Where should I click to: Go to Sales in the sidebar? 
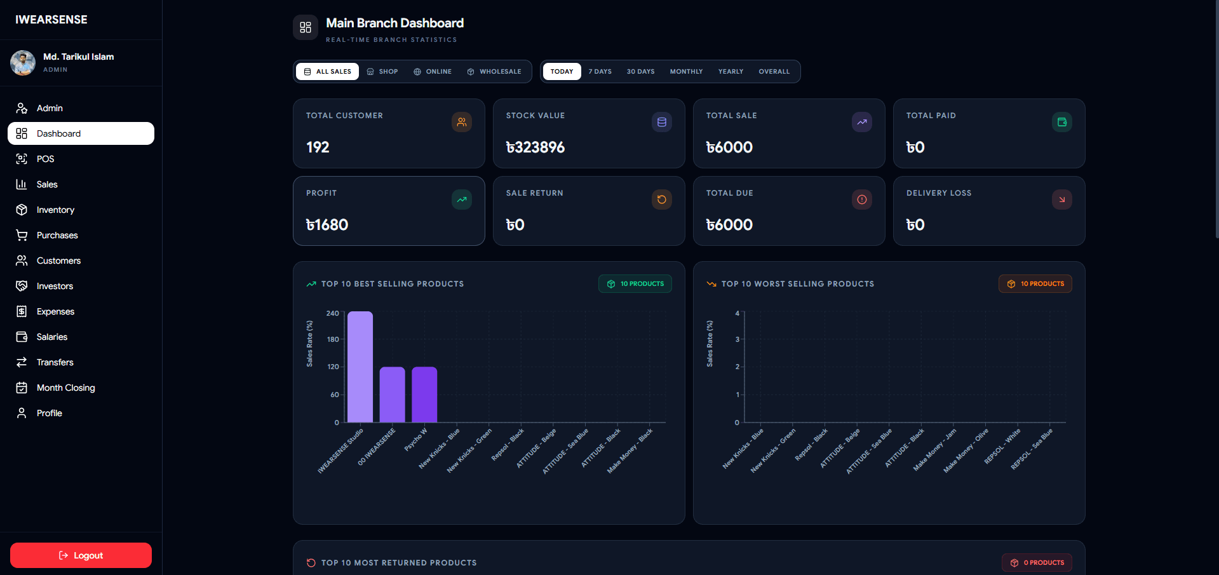tap(81, 184)
